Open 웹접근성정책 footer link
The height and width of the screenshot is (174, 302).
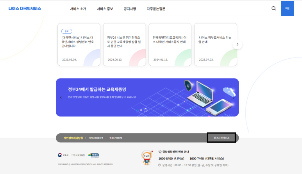[116, 138]
